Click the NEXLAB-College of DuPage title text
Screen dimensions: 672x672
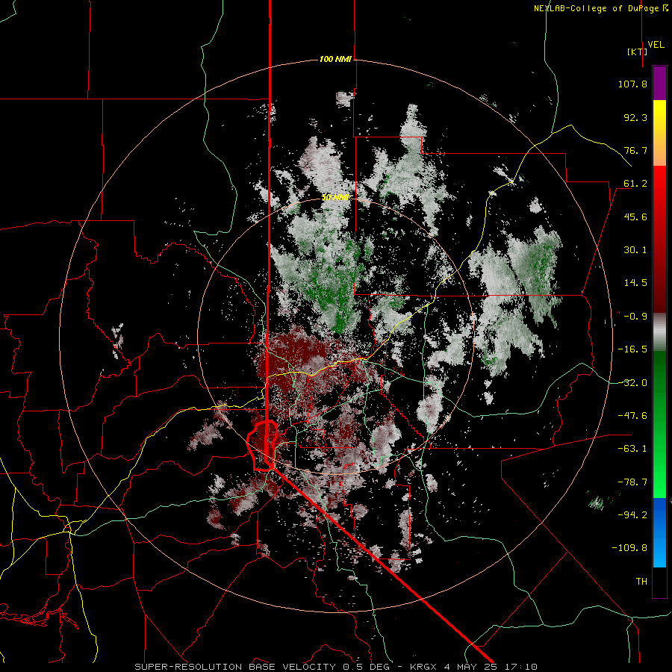coord(596,8)
